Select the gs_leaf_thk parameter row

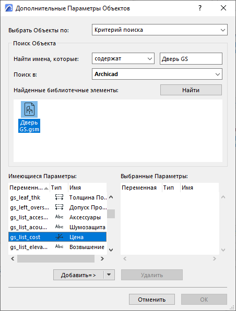pos(57,197)
